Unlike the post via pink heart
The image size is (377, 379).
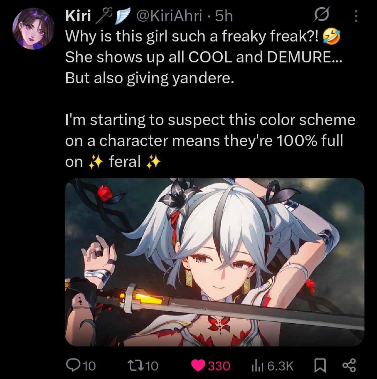tap(198, 366)
